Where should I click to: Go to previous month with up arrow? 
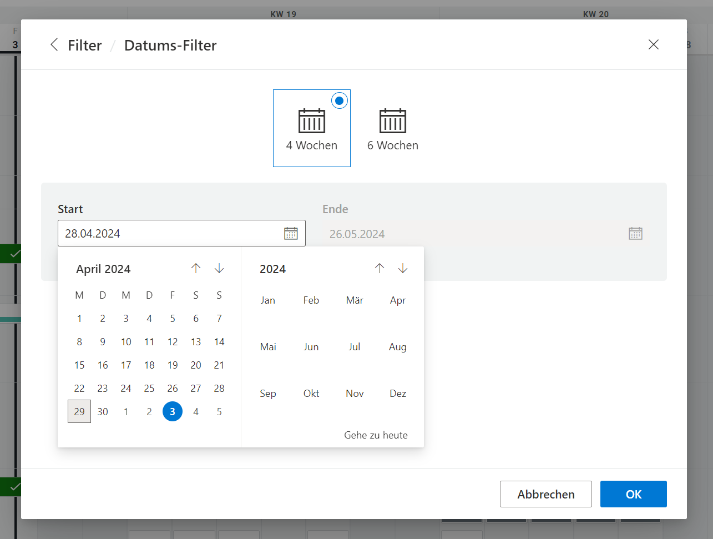(x=196, y=269)
